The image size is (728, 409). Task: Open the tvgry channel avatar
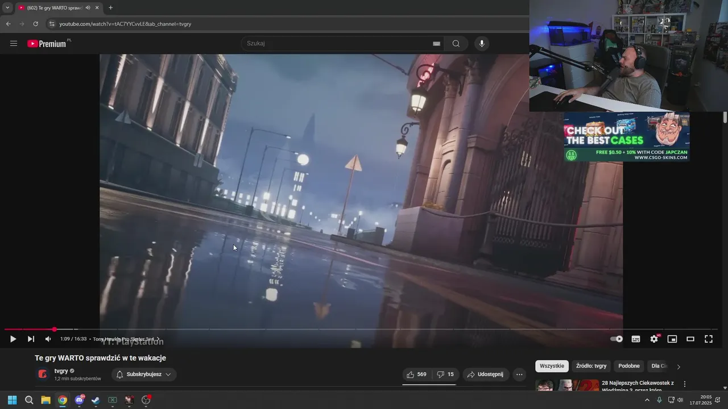click(x=43, y=374)
